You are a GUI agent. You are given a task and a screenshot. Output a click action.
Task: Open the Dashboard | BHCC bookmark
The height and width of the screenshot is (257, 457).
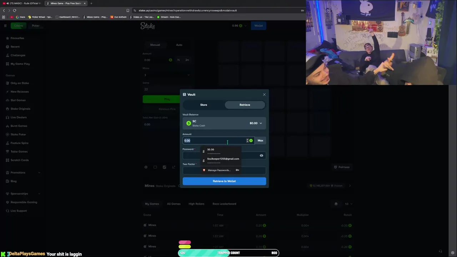[68, 17]
